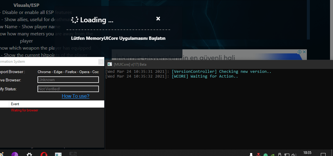
Task: Open the internet shopping banner advertisement
Action: (x=209, y=55)
